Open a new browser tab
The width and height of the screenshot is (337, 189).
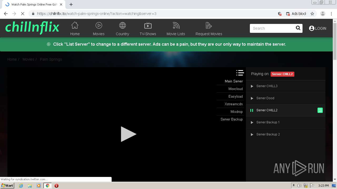[71, 4]
